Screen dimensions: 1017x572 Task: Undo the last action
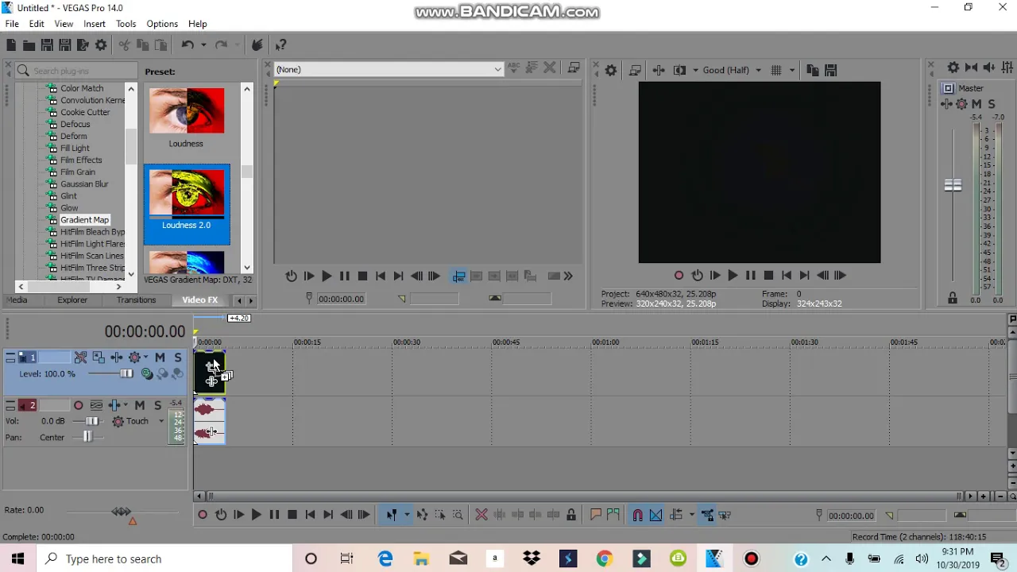pyautogui.click(x=188, y=45)
